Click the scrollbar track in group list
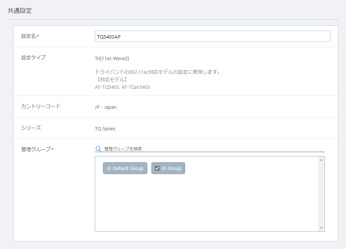This screenshot has width=346, height=249. tap(321, 193)
